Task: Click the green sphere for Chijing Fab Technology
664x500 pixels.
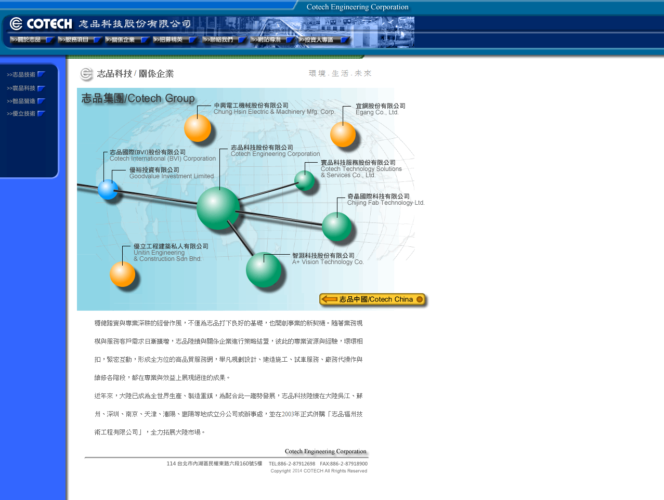Action: [x=337, y=227]
